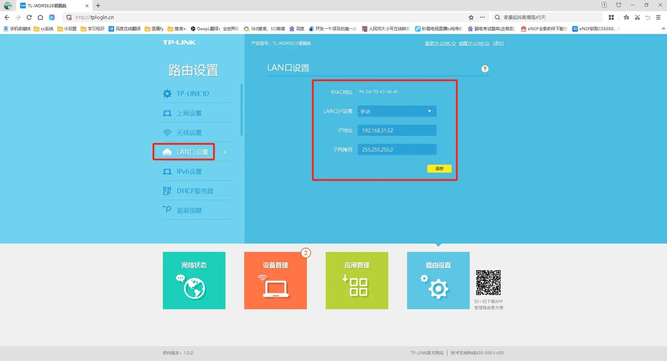Select the DHCP服务器 sidebar icon

pyautogui.click(x=167, y=190)
